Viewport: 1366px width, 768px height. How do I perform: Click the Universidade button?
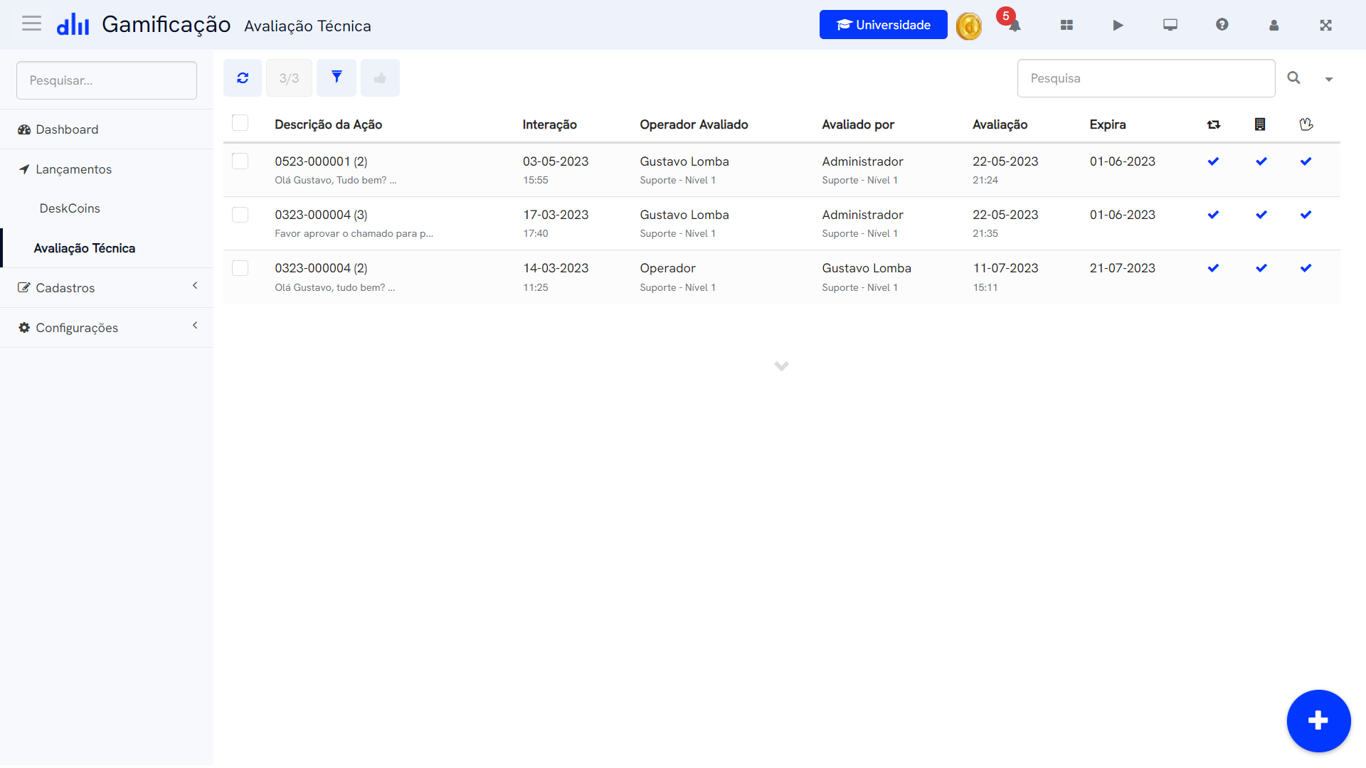point(883,25)
